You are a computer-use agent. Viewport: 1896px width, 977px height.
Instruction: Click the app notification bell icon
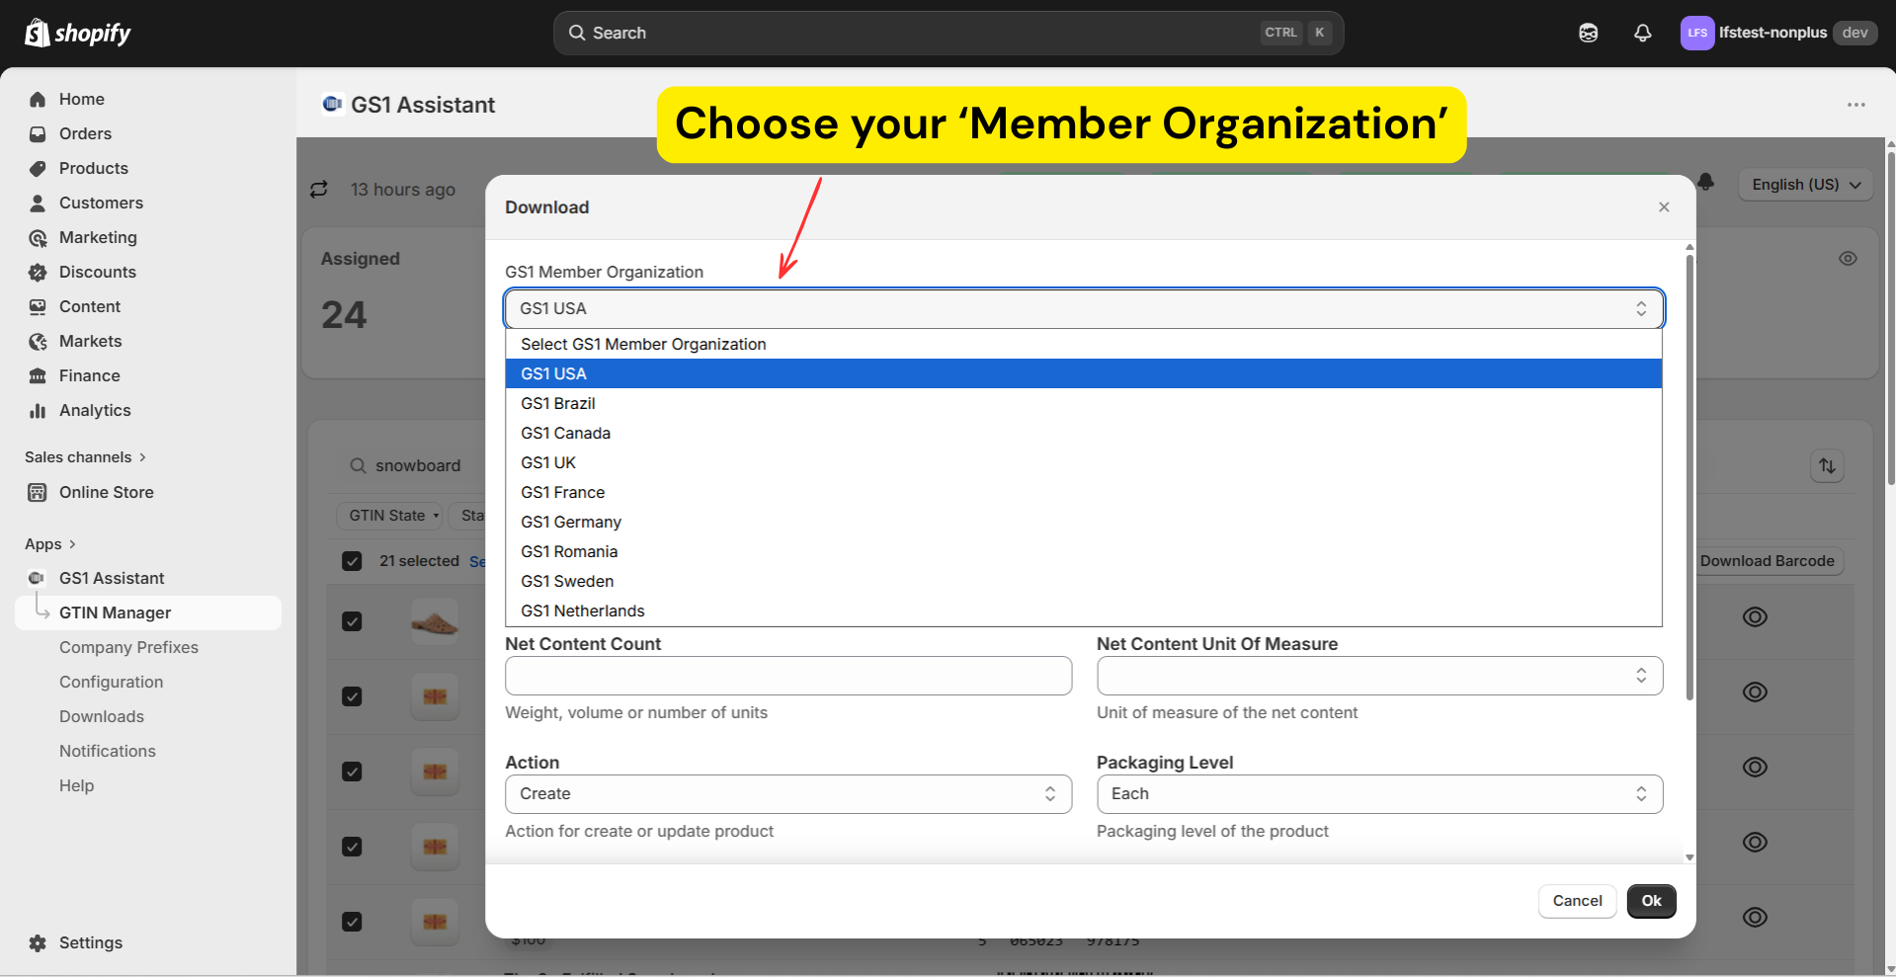(x=1706, y=183)
